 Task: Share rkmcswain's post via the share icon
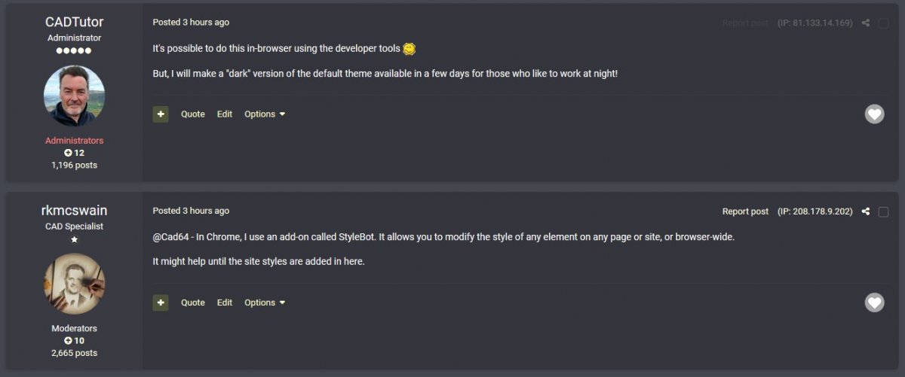point(866,211)
